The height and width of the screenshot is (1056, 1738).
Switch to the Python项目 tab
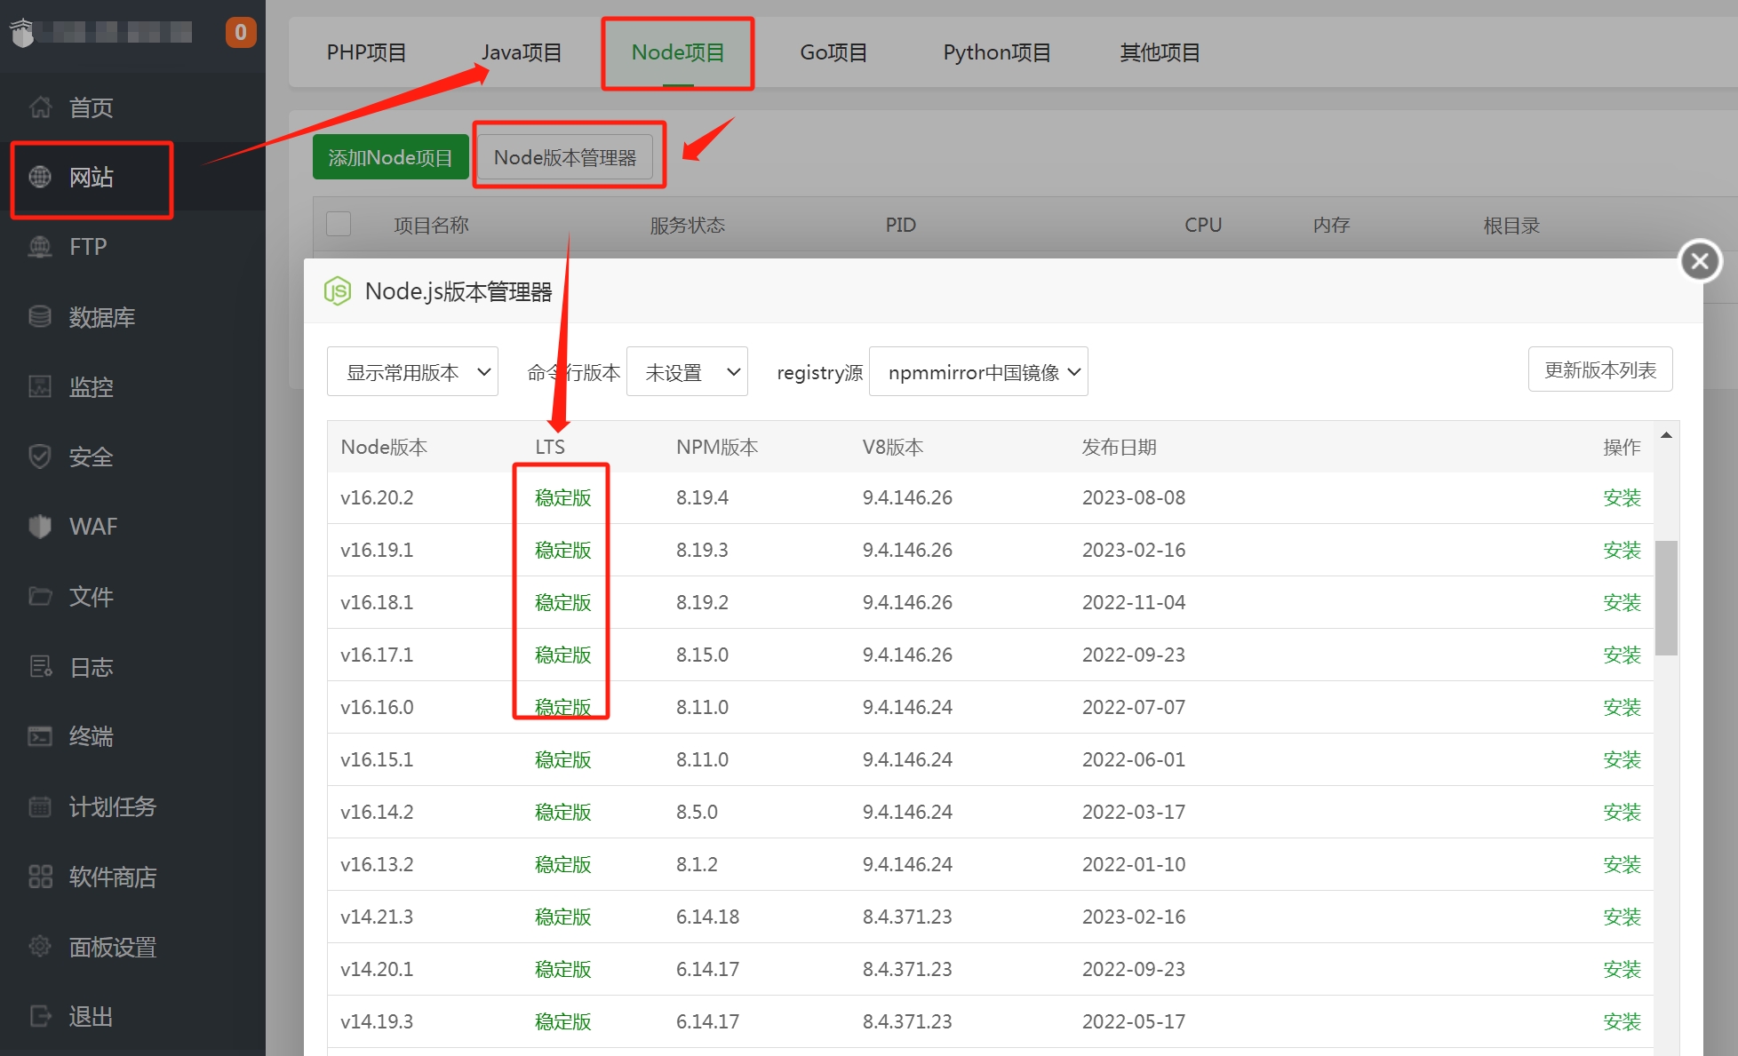point(996,52)
